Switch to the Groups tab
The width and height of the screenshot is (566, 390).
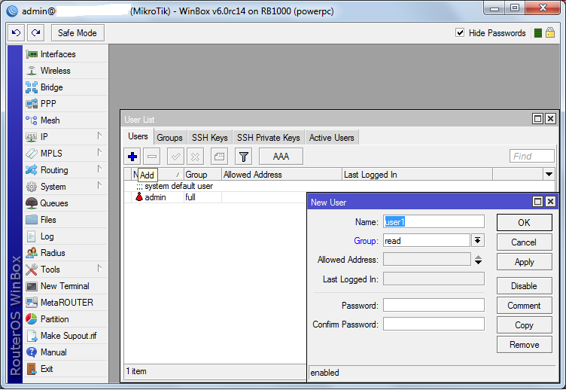point(169,138)
